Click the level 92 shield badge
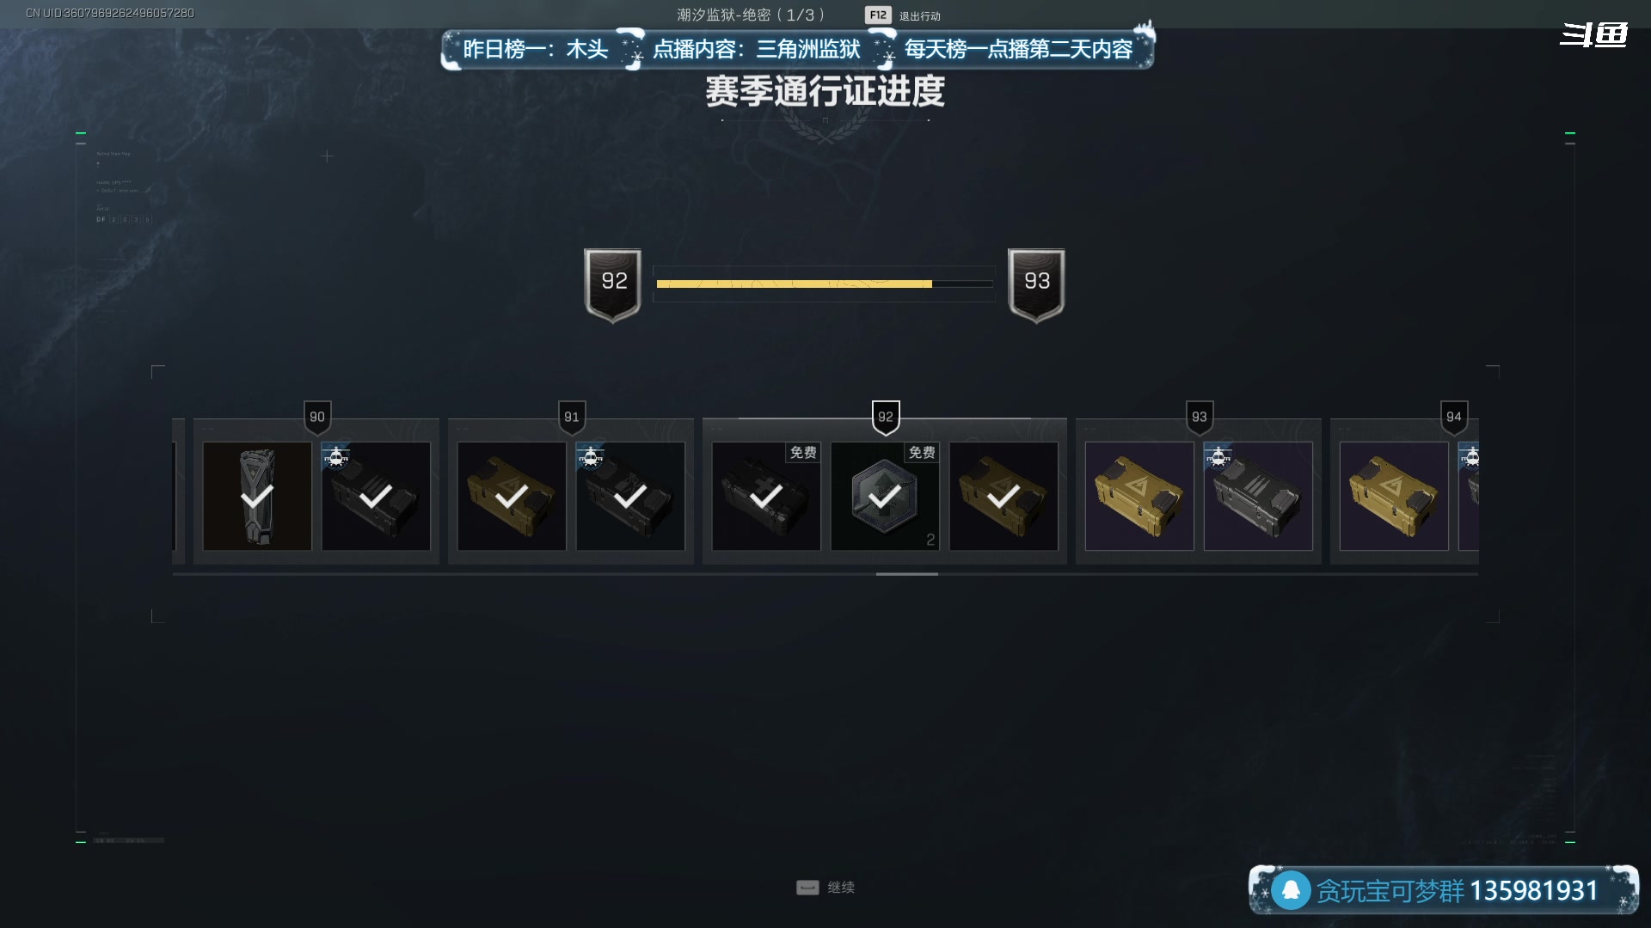Viewport: 1651px width, 928px height. [613, 285]
